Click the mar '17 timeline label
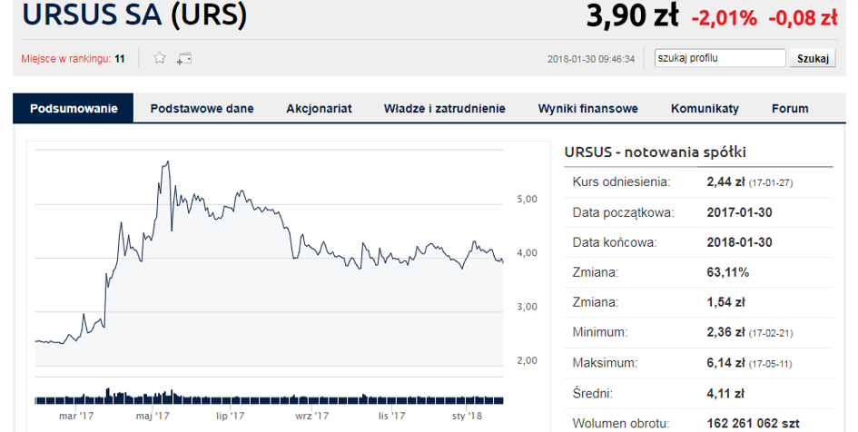 pos(76,417)
